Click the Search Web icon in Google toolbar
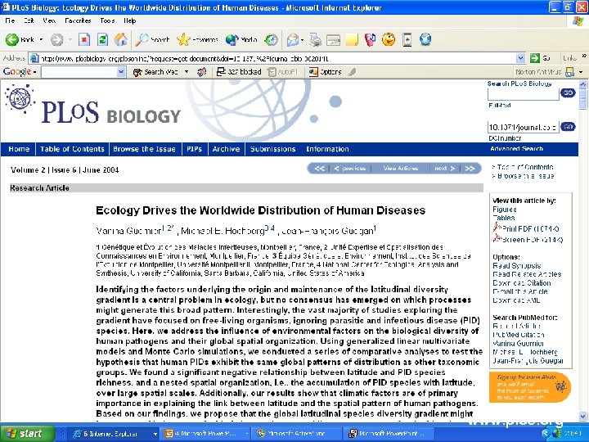This screenshot has height=442, width=589. pos(137,72)
